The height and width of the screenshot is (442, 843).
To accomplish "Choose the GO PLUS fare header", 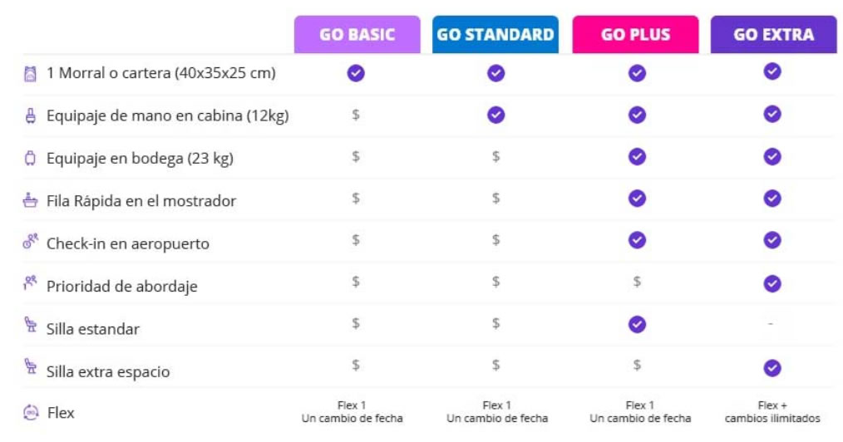I will click(635, 34).
